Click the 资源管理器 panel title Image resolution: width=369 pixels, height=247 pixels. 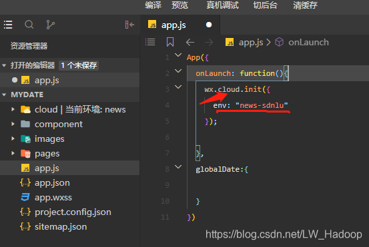[29, 46]
